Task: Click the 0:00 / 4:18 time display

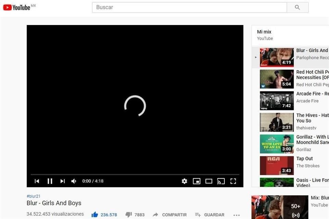Action: tap(93, 181)
